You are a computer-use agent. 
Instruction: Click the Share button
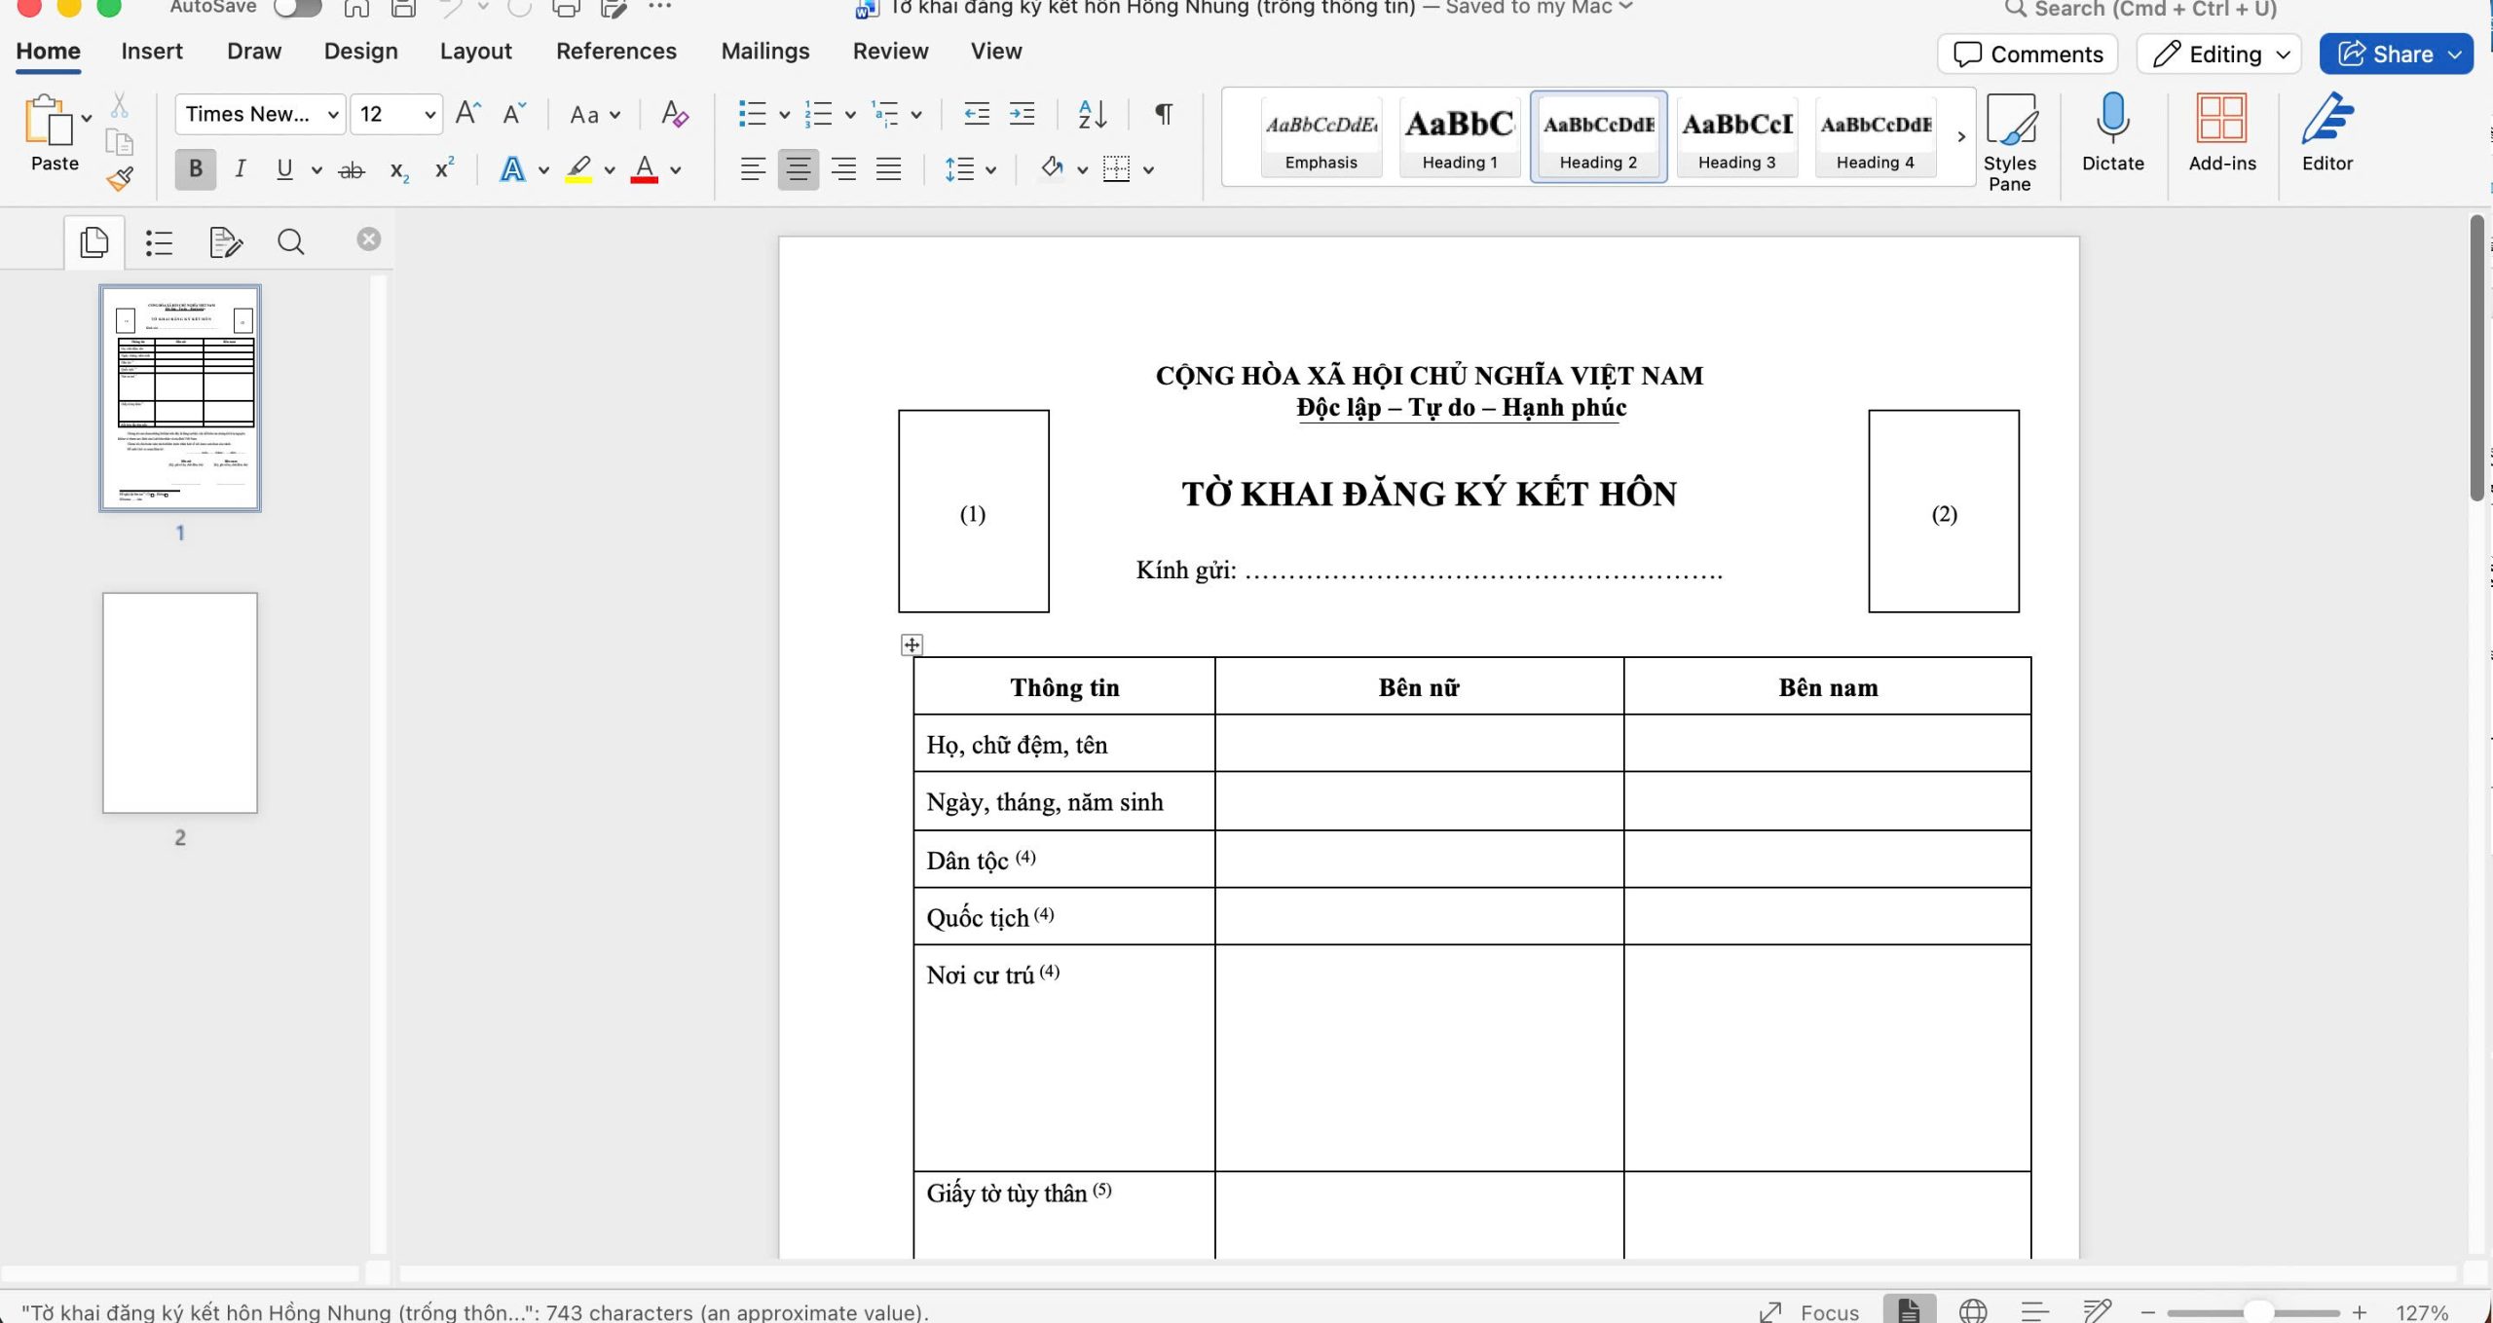[2397, 55]
